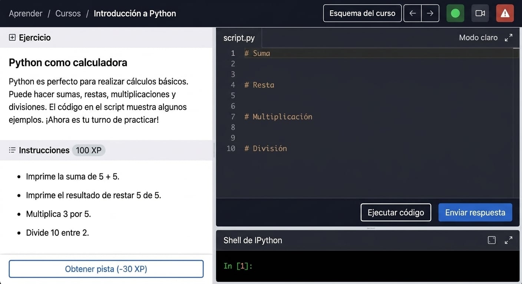The height and width of the screenshot is (284, 522).
Task: Click the Instrucciones section header
Action: 106,150
